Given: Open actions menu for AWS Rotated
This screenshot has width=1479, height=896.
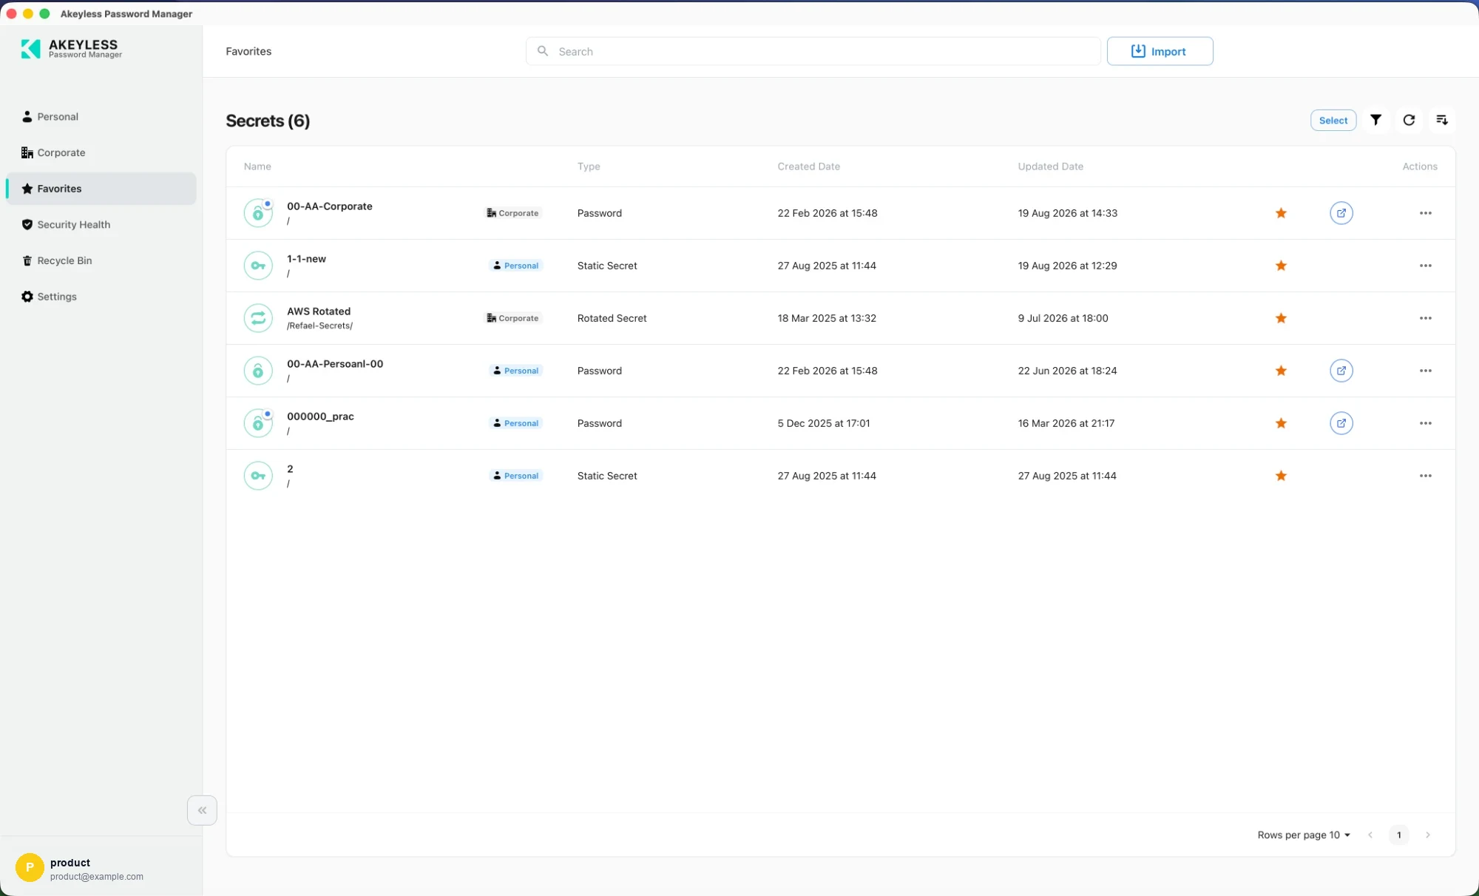Looking at the screenshot, I should (x=1425, y=318).
